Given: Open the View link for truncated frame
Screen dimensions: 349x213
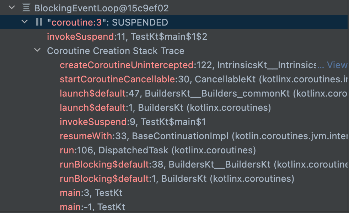Looking at the screenshot, I should (337, 65).
